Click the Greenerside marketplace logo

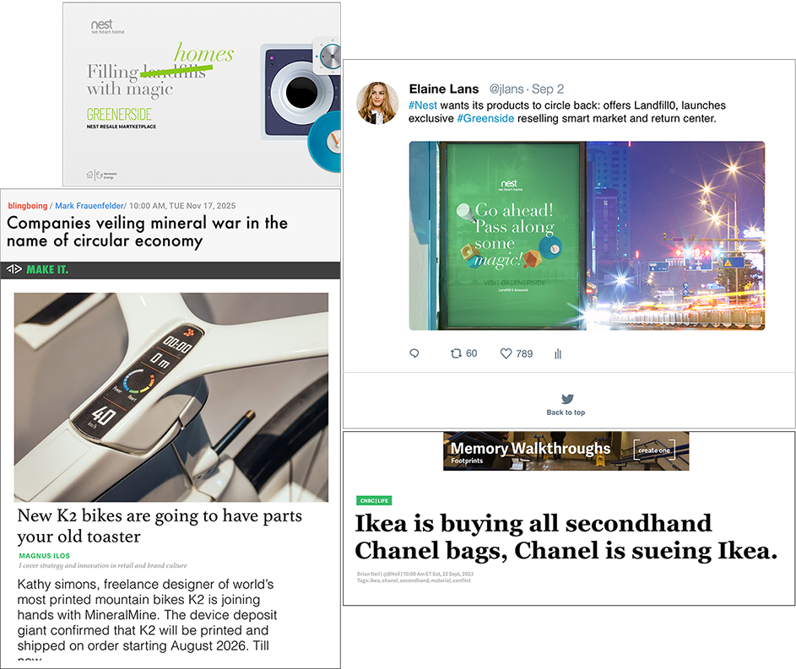click(x=119, y=114)
